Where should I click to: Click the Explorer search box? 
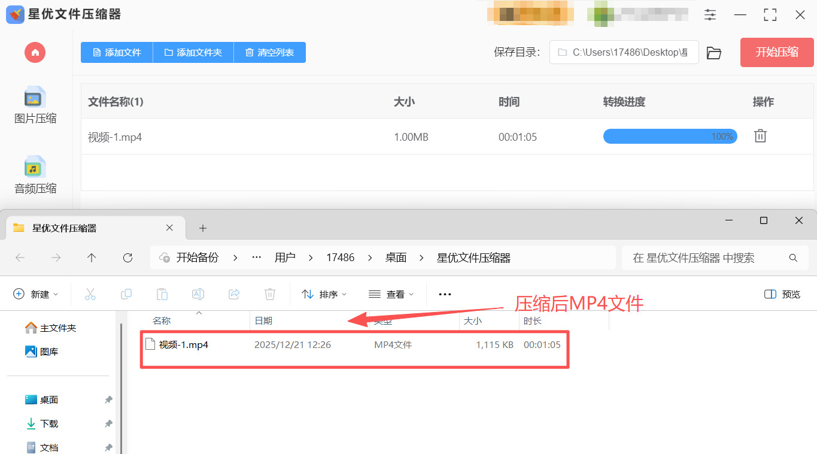click(715, 258)
